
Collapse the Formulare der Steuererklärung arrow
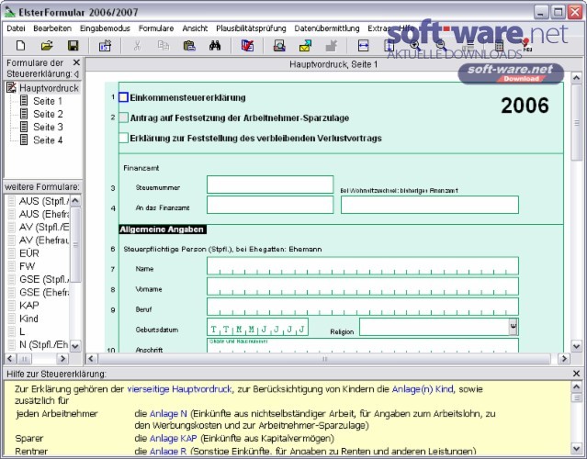[76, 74]
